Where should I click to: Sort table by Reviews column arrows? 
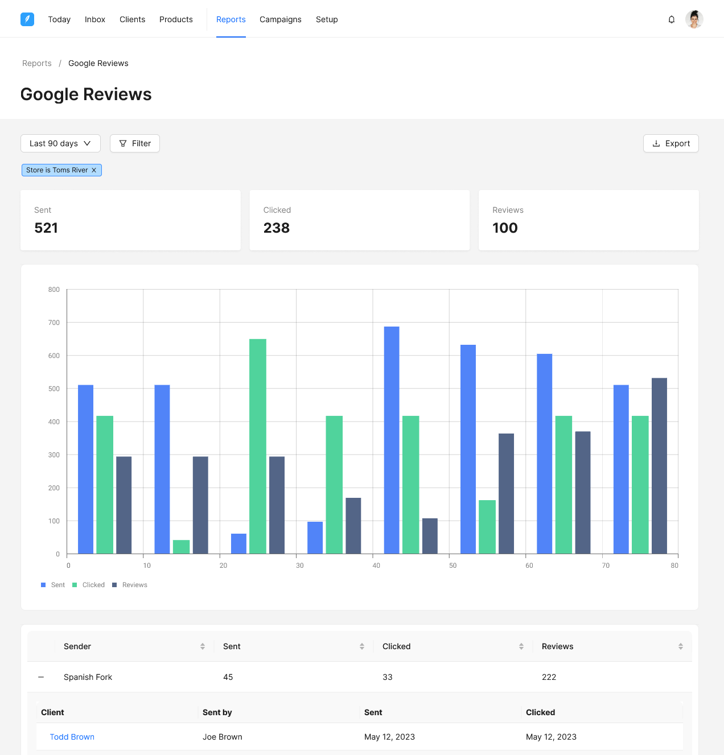(x=681, y=646)
